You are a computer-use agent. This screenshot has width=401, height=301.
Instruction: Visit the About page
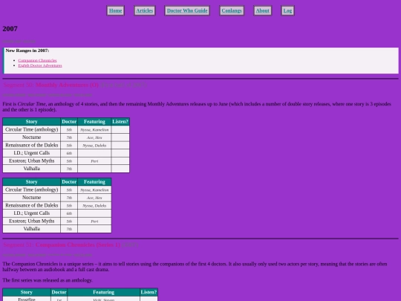[263, 10]
